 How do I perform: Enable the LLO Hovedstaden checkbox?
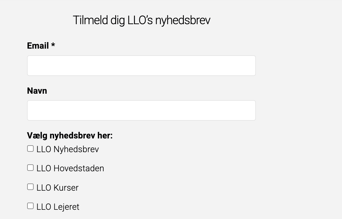click(30, 168)
